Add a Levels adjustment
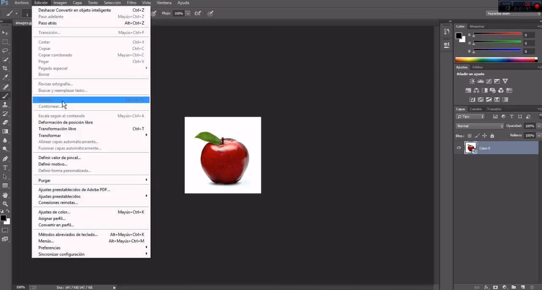The width and height of the screenshot is (542, 290). pyautogui.click(x=481, y=81)
